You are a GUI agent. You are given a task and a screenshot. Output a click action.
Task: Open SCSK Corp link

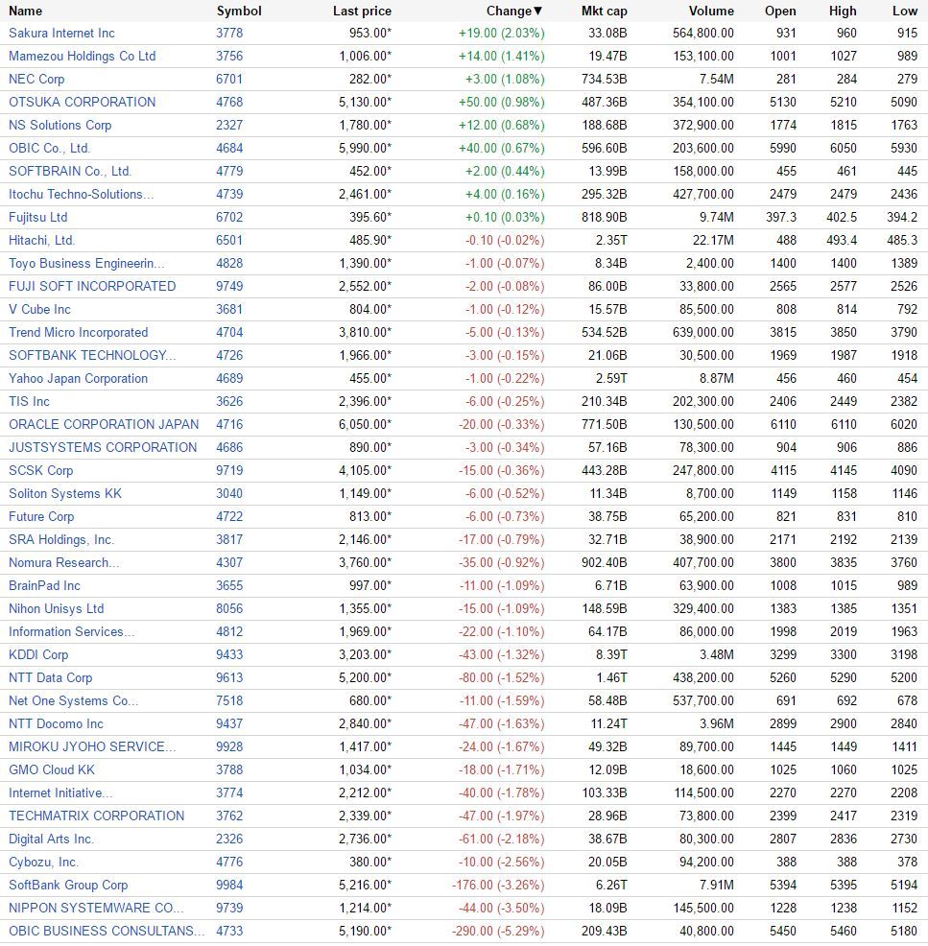coord(40,470)
